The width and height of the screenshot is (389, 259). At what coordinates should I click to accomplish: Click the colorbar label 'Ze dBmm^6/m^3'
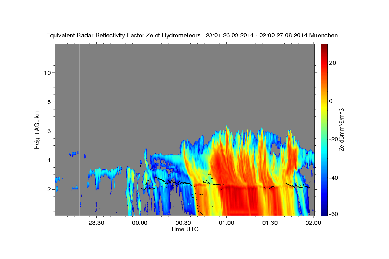341,129
